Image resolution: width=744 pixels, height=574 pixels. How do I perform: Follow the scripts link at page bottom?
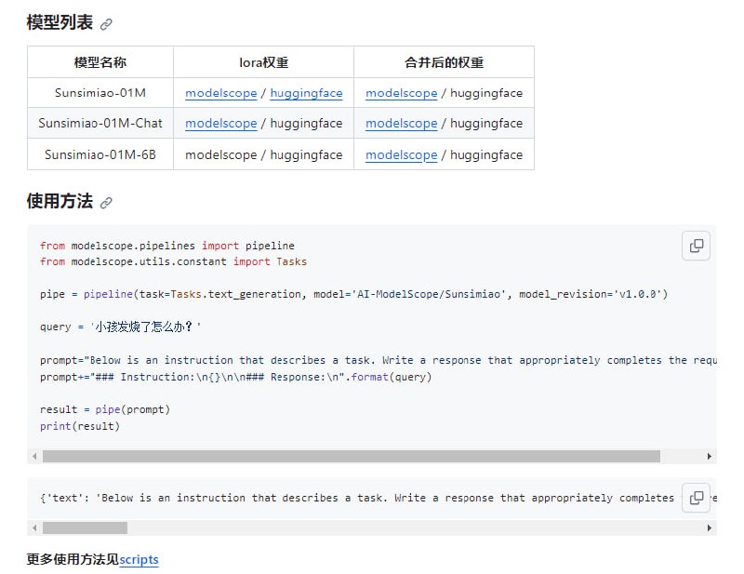[139, 560]
